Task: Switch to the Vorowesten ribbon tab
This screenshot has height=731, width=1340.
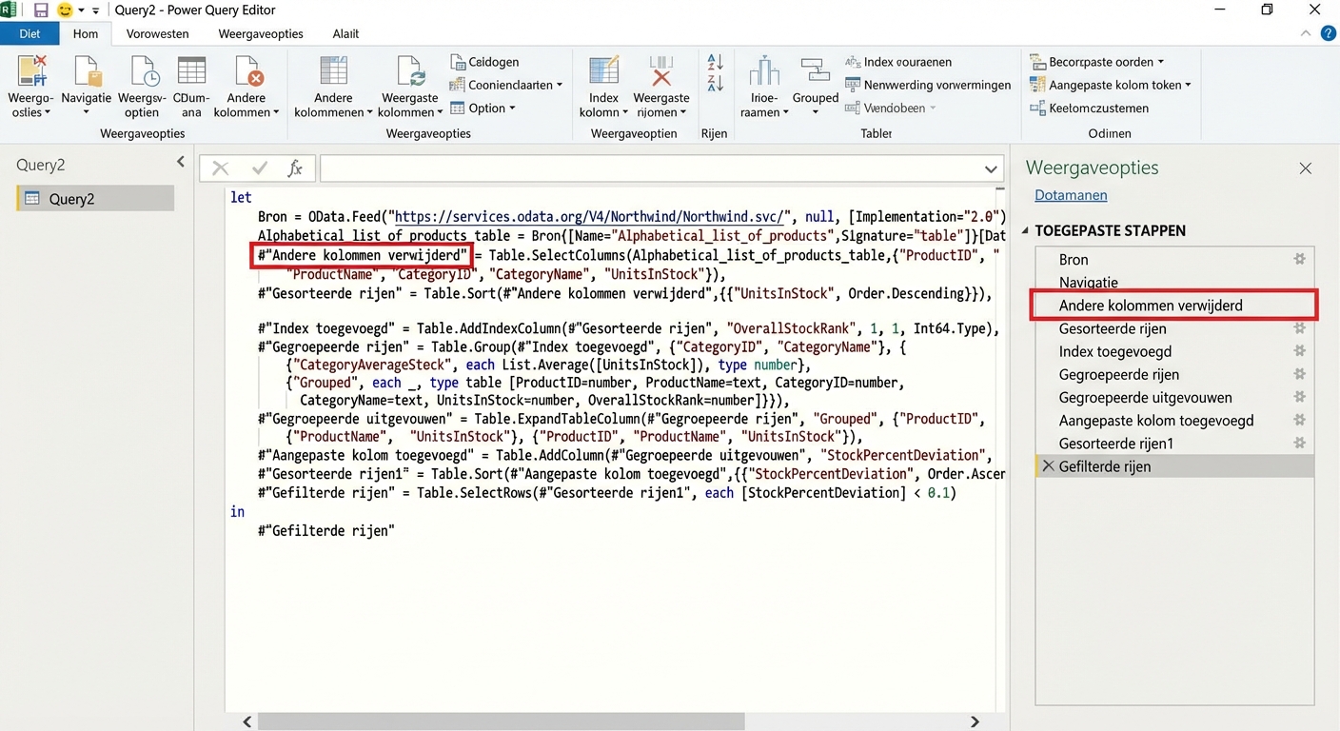Action: [157, 33]
